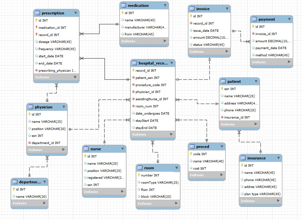
Task: Select 'plan type VARCHAR(45)' in insurance table
Action: point(261,194)
